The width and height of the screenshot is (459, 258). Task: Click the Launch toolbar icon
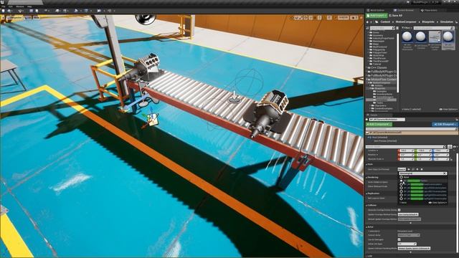pyautogui.click(x=110, y=11)
